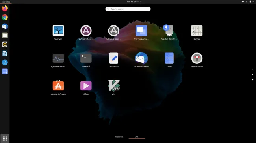Image resolution: width=256 pixels, height=143 pixels.
Task: Select the third app page dot
Action: point(252,80)
